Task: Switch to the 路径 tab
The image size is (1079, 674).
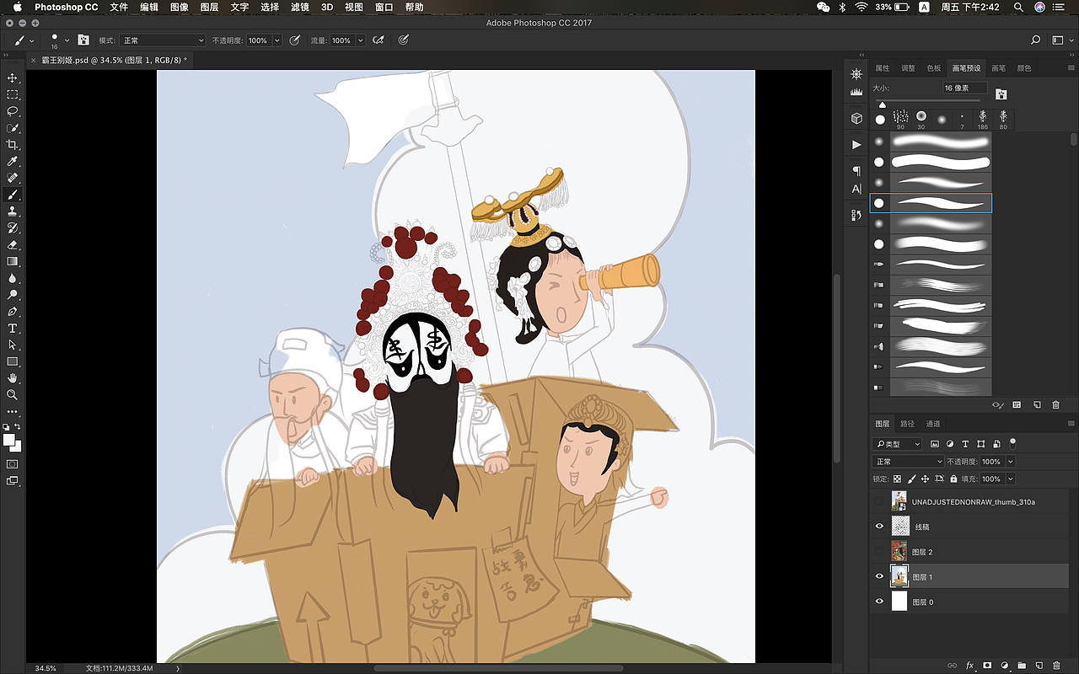Action: [x=907, y=424]
